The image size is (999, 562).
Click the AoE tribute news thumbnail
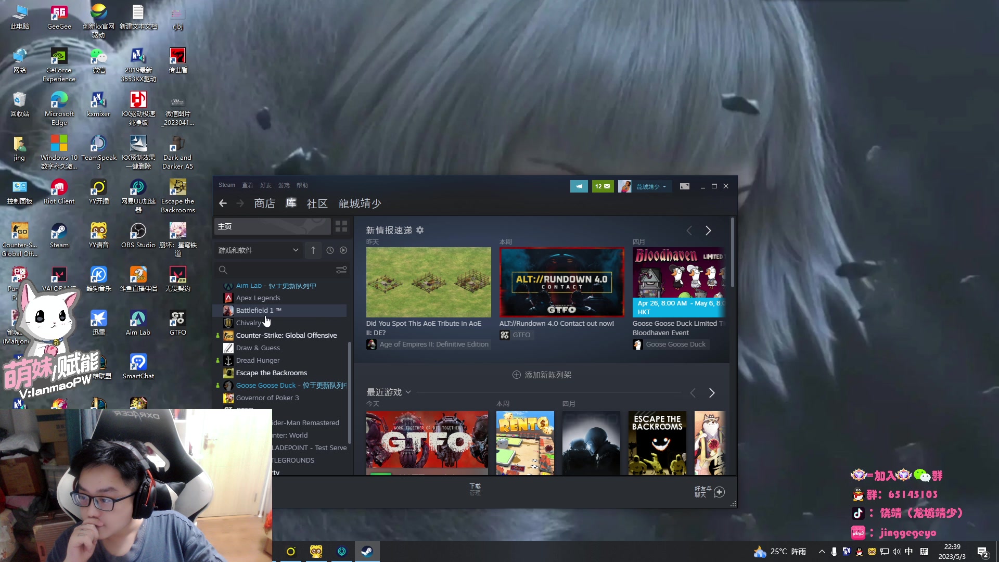pyautogui.click(x=428, y=282)
